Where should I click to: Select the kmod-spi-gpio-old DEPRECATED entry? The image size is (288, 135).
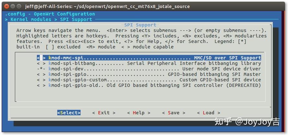click(149, 86)
